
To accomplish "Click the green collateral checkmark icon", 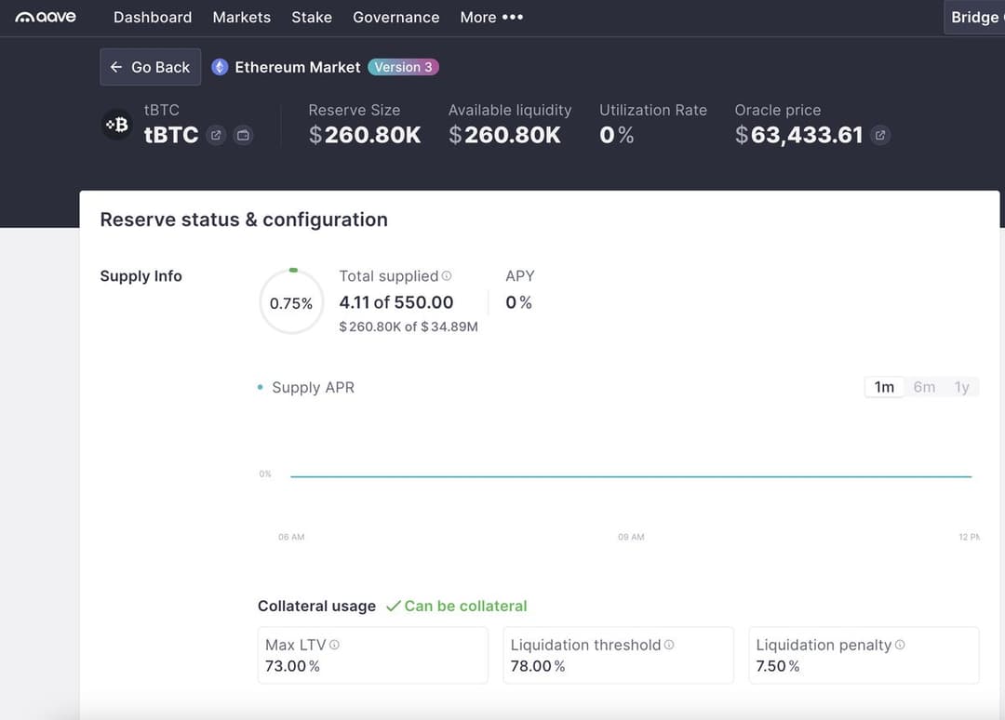I will [394, 606].
